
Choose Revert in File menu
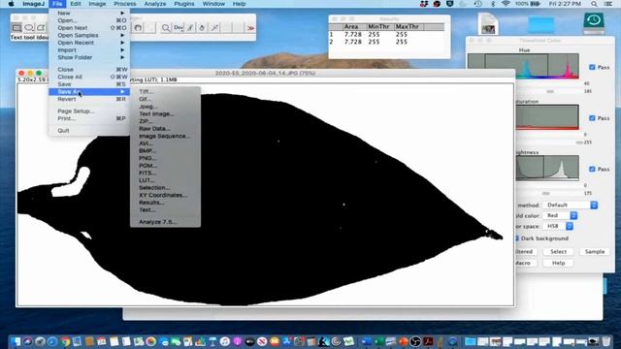pyautogui.click(x=89, y=99)
